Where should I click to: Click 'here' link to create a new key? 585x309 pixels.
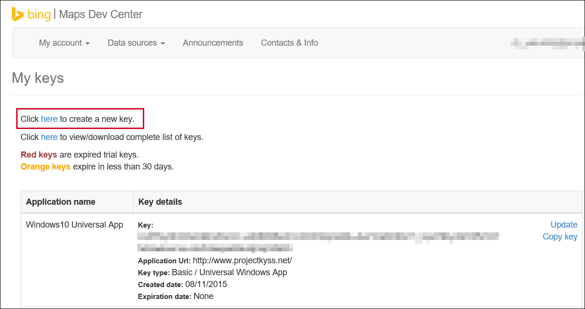(x=49, y=119)
